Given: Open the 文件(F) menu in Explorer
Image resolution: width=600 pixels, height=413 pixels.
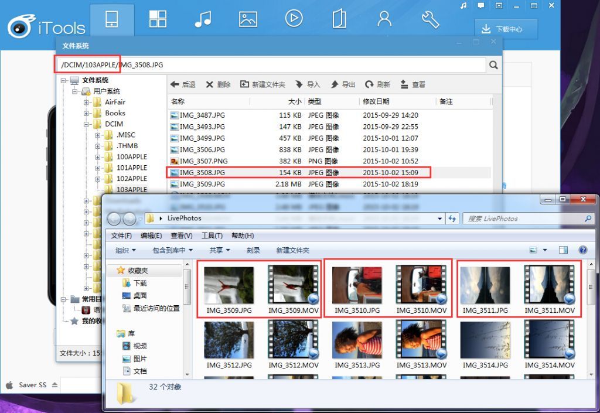Looking at the screenshot, I should click(121, 235).
